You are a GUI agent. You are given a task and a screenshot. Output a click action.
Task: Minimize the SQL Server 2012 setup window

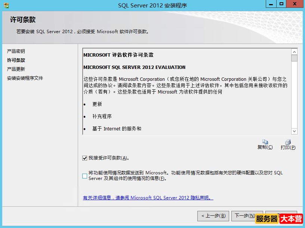tap(271, 4)
